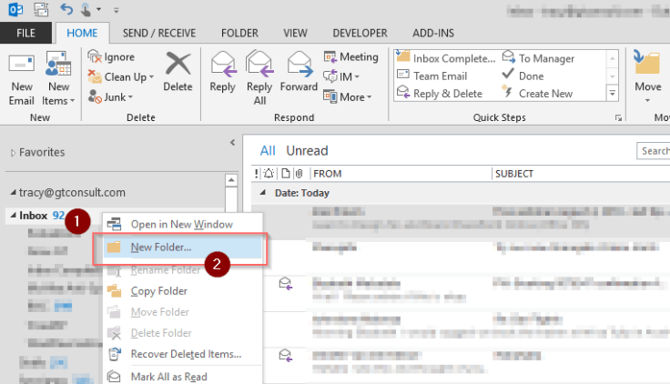Select Inbox Complete quick step
This screenshot has height=384, width=670.
446,58
